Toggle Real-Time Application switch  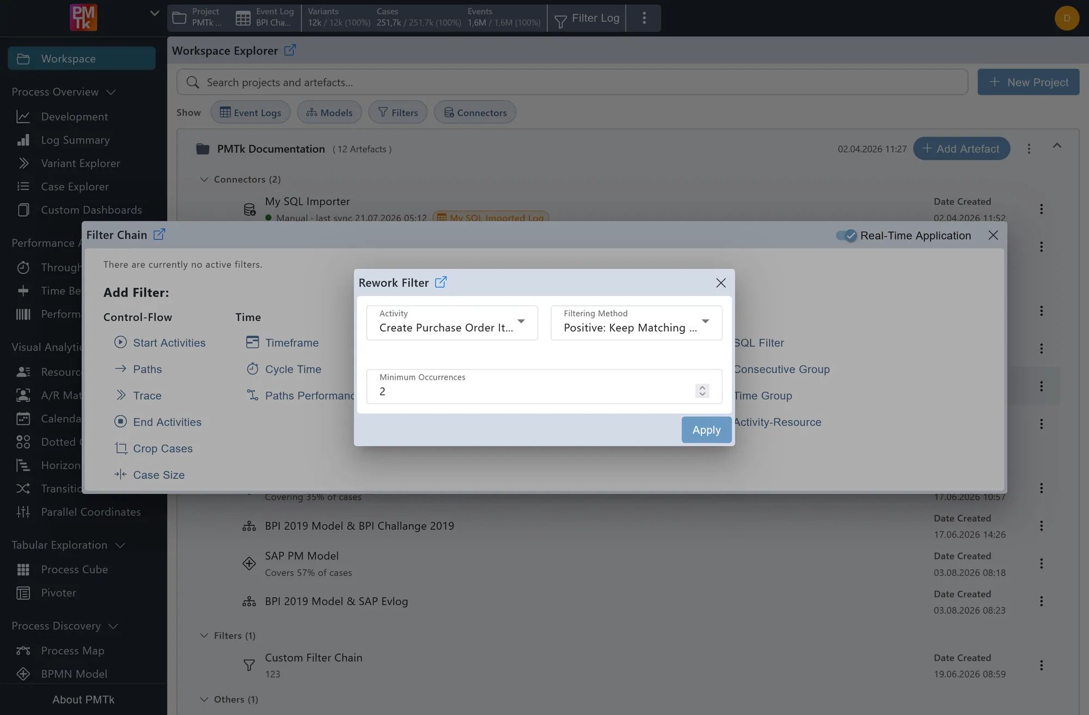tap(846, 236)
